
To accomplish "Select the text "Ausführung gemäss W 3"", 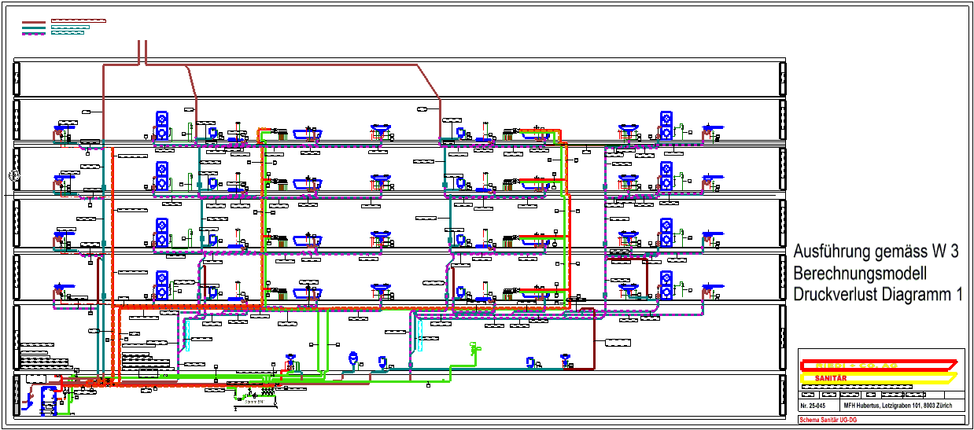I will click(876, 253).
